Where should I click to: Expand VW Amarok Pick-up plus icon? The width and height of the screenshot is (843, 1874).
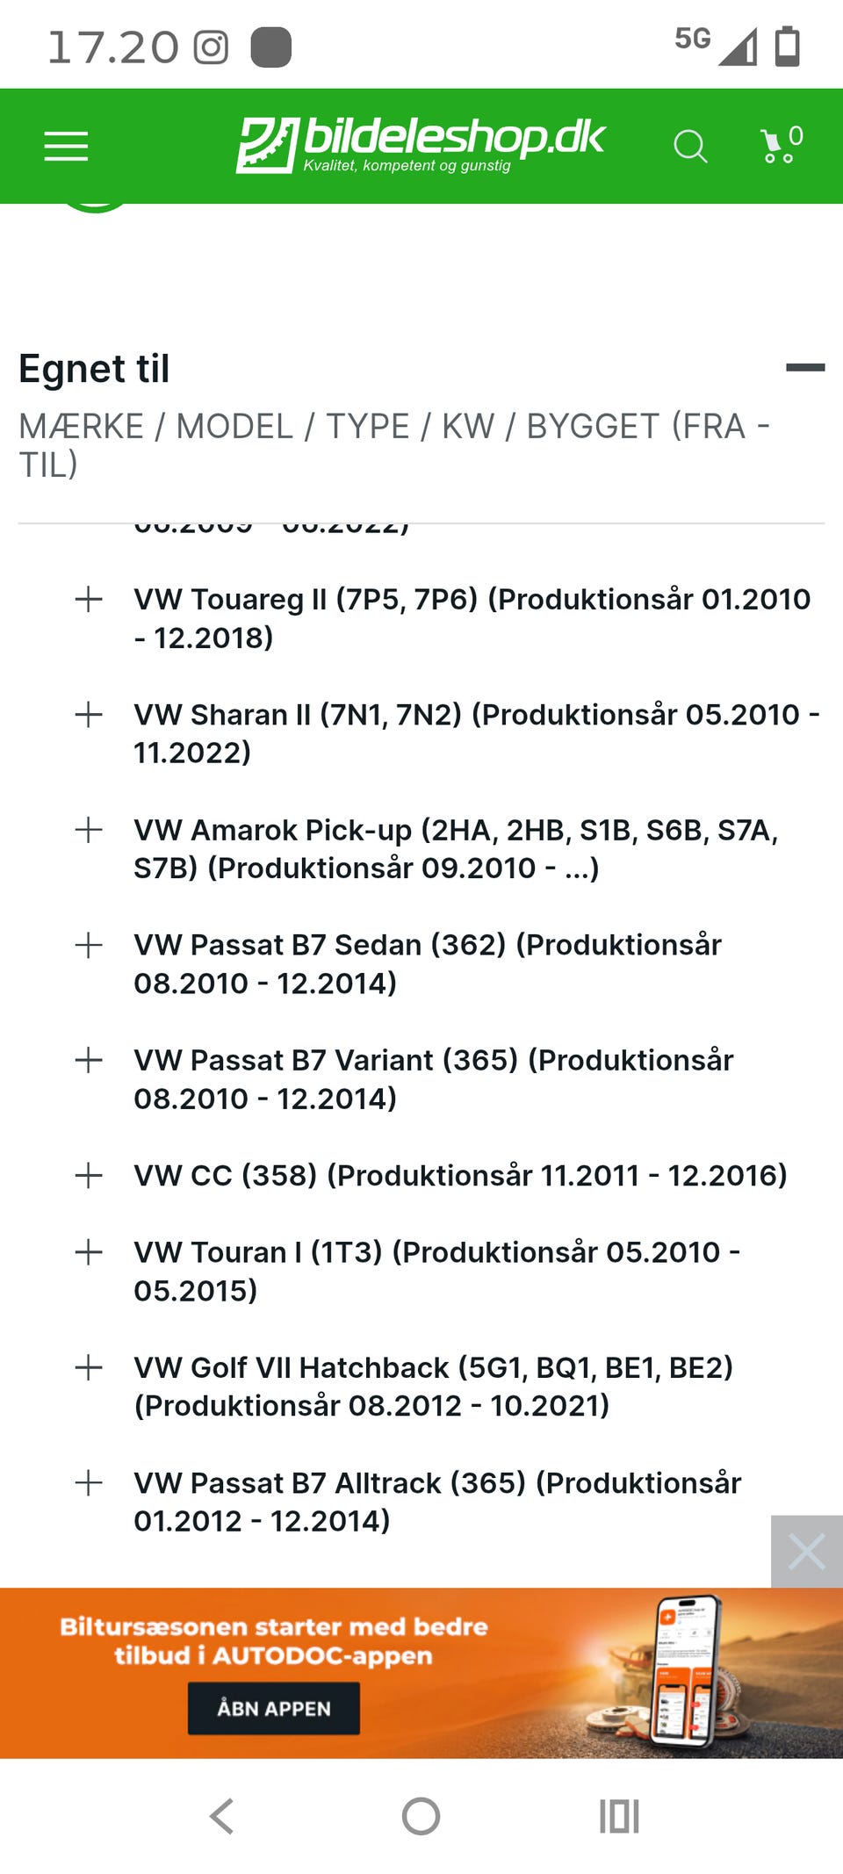(x=89, y=830)
